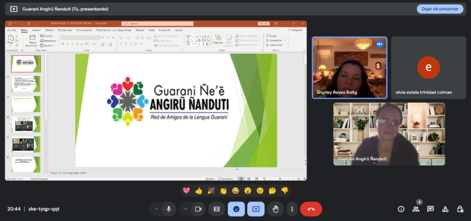
Task: Click the present screen share button
Action: click(256, 209)
